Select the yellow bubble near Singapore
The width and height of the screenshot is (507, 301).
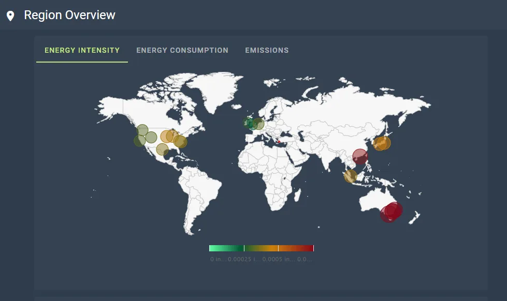click(x=350, y=176)
